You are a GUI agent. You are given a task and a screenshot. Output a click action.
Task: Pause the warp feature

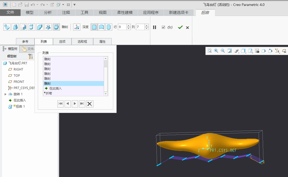point(154,27)
